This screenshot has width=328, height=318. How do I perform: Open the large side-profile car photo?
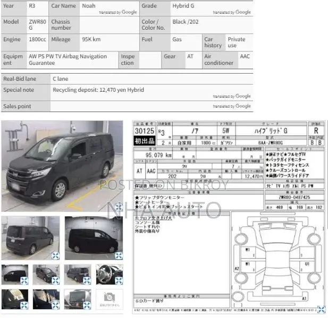(94, 238)
